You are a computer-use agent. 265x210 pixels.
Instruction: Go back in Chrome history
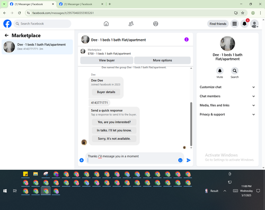pyautogui.click(x=5, y=13)
